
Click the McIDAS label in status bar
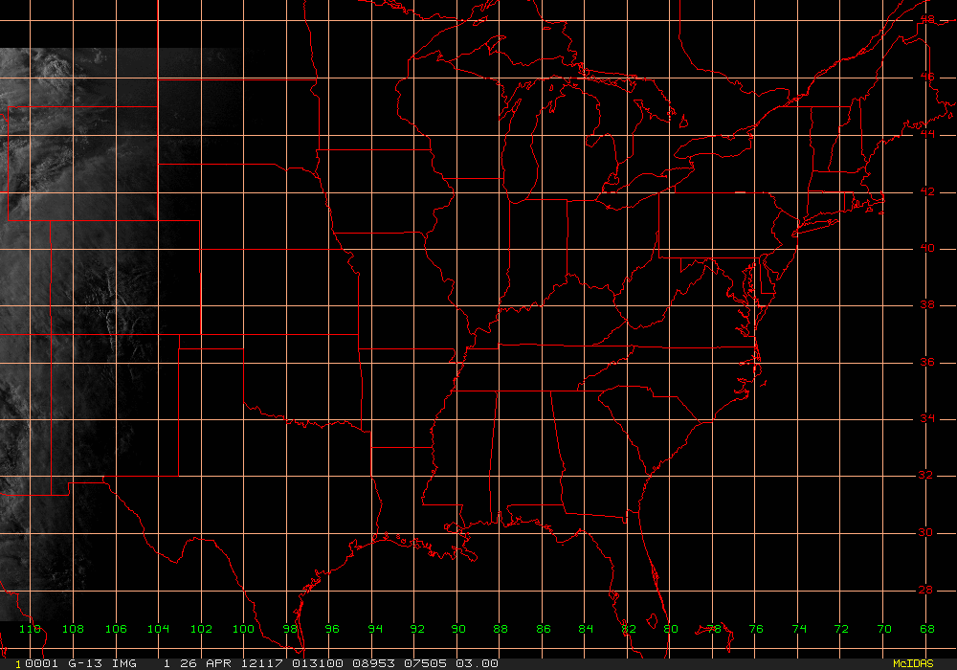[913, 663]
